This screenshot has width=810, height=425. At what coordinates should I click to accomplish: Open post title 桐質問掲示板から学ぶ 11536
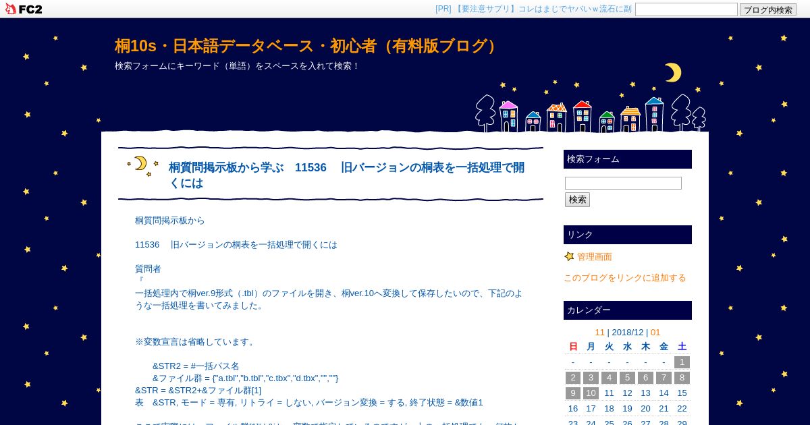(x=346, y=175)
